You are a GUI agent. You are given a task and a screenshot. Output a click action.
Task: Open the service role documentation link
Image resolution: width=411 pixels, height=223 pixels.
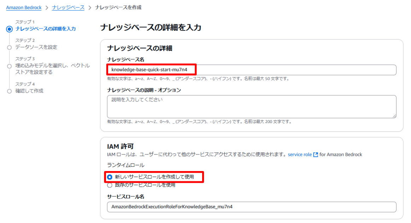300,154
